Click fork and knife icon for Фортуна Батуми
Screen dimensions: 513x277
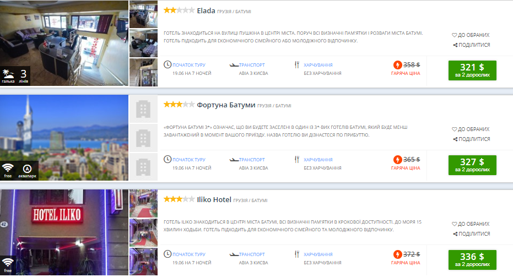[x=297, y=160]
